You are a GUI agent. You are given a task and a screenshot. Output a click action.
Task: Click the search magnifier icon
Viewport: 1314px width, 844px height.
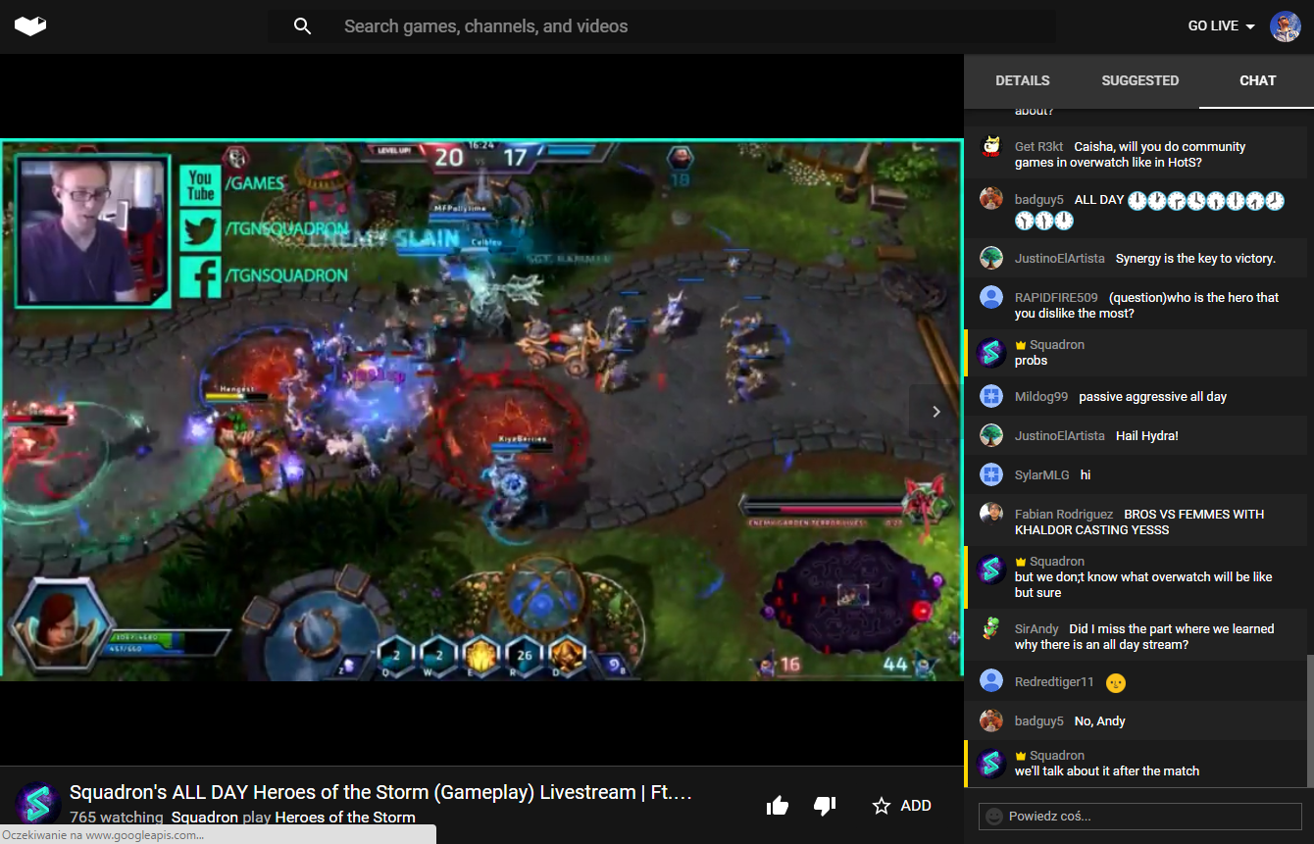[x=302, y=26]
